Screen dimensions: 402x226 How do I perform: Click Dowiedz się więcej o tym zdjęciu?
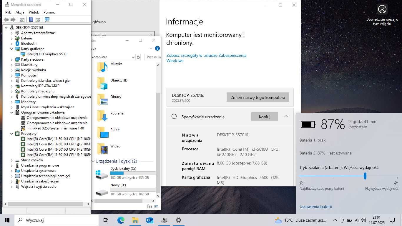[382, 14]
